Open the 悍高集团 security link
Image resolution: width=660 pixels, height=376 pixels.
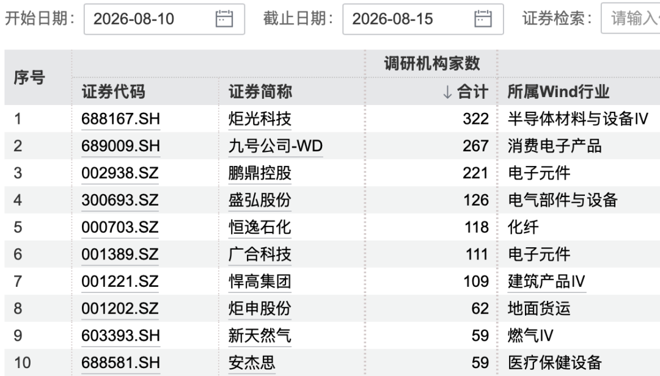[x=260, y=281]
